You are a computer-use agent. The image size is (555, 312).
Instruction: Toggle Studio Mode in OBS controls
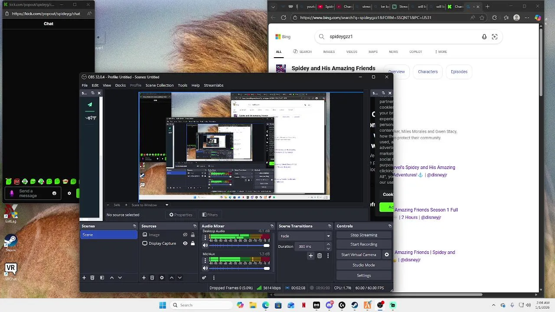click(x=364, y=265)
